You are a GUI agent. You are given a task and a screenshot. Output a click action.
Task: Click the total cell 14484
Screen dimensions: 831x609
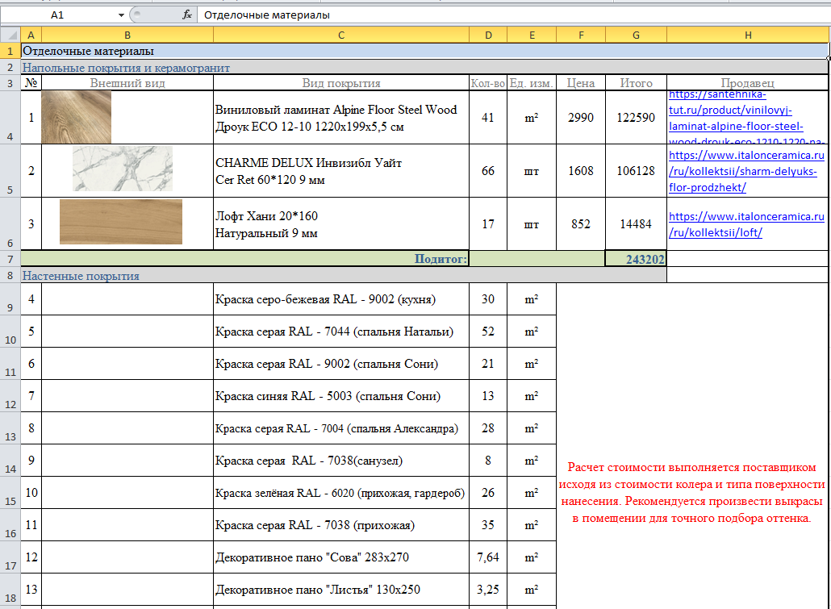(636, 224)
